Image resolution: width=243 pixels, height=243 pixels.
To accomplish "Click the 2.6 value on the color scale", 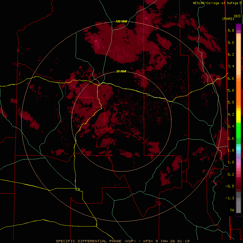I will [231, 139].
